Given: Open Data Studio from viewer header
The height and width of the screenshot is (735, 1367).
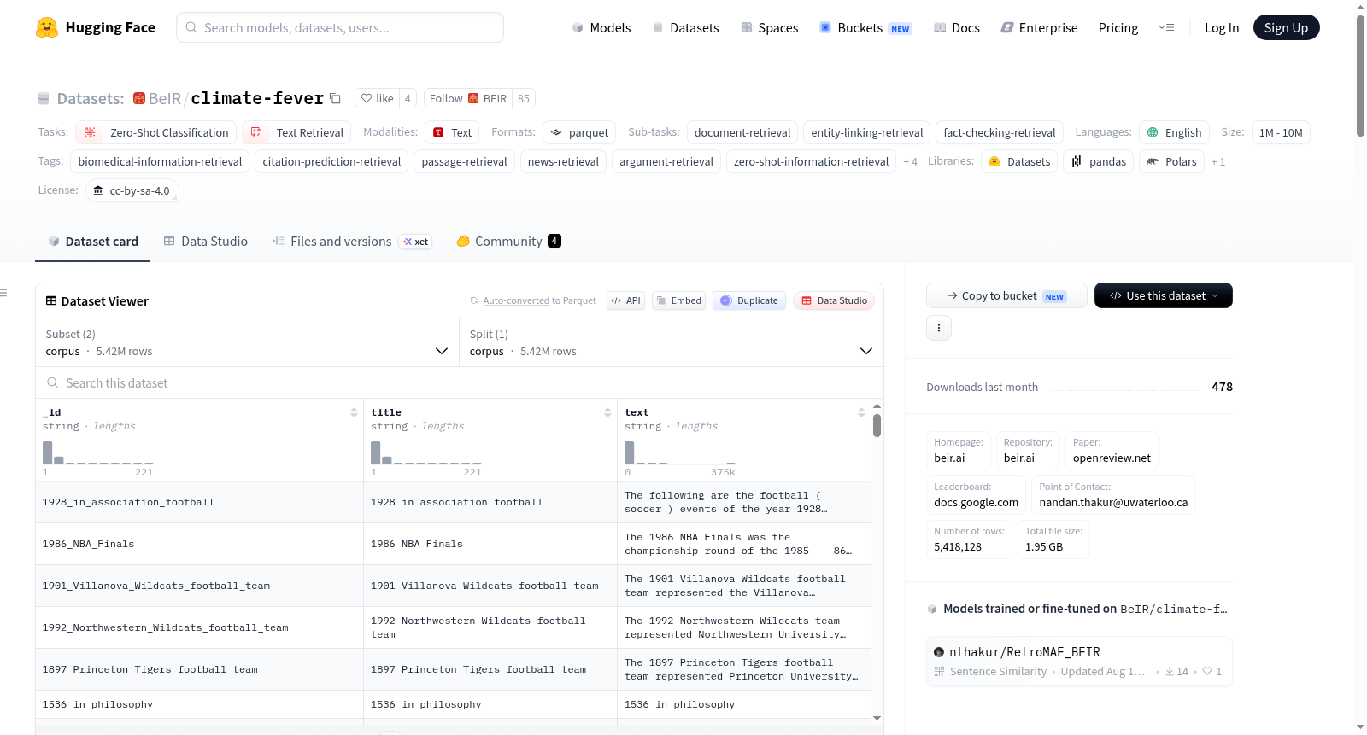Looking at the screenshot, I should click(x=834, y=300).
